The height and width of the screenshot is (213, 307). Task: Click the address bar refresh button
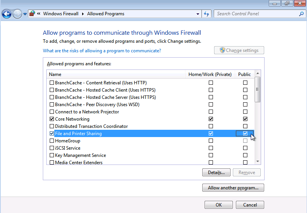point(206,14)
